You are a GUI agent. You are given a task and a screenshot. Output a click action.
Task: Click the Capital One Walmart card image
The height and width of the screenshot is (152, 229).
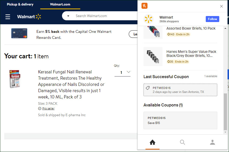tap(19, 33)
